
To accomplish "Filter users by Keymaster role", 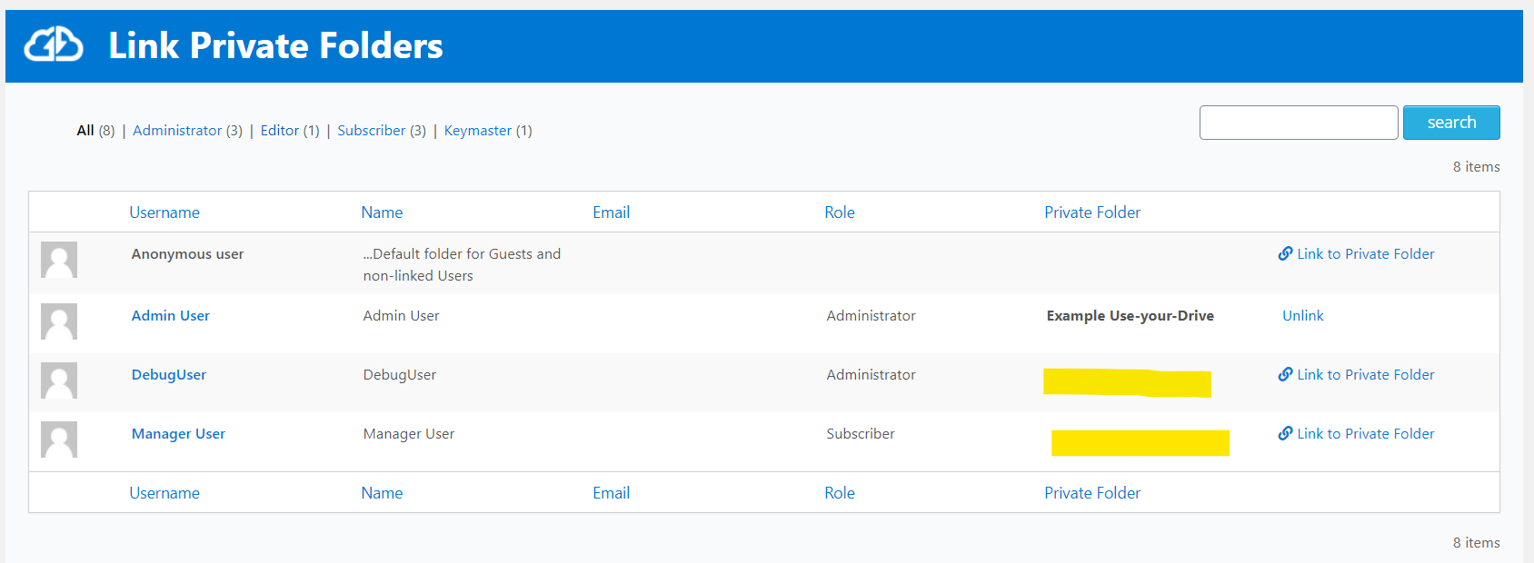I will click(x=477, y=131).
